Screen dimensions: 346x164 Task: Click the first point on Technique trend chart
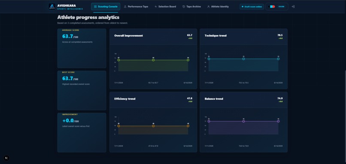[x=209, y=59]
